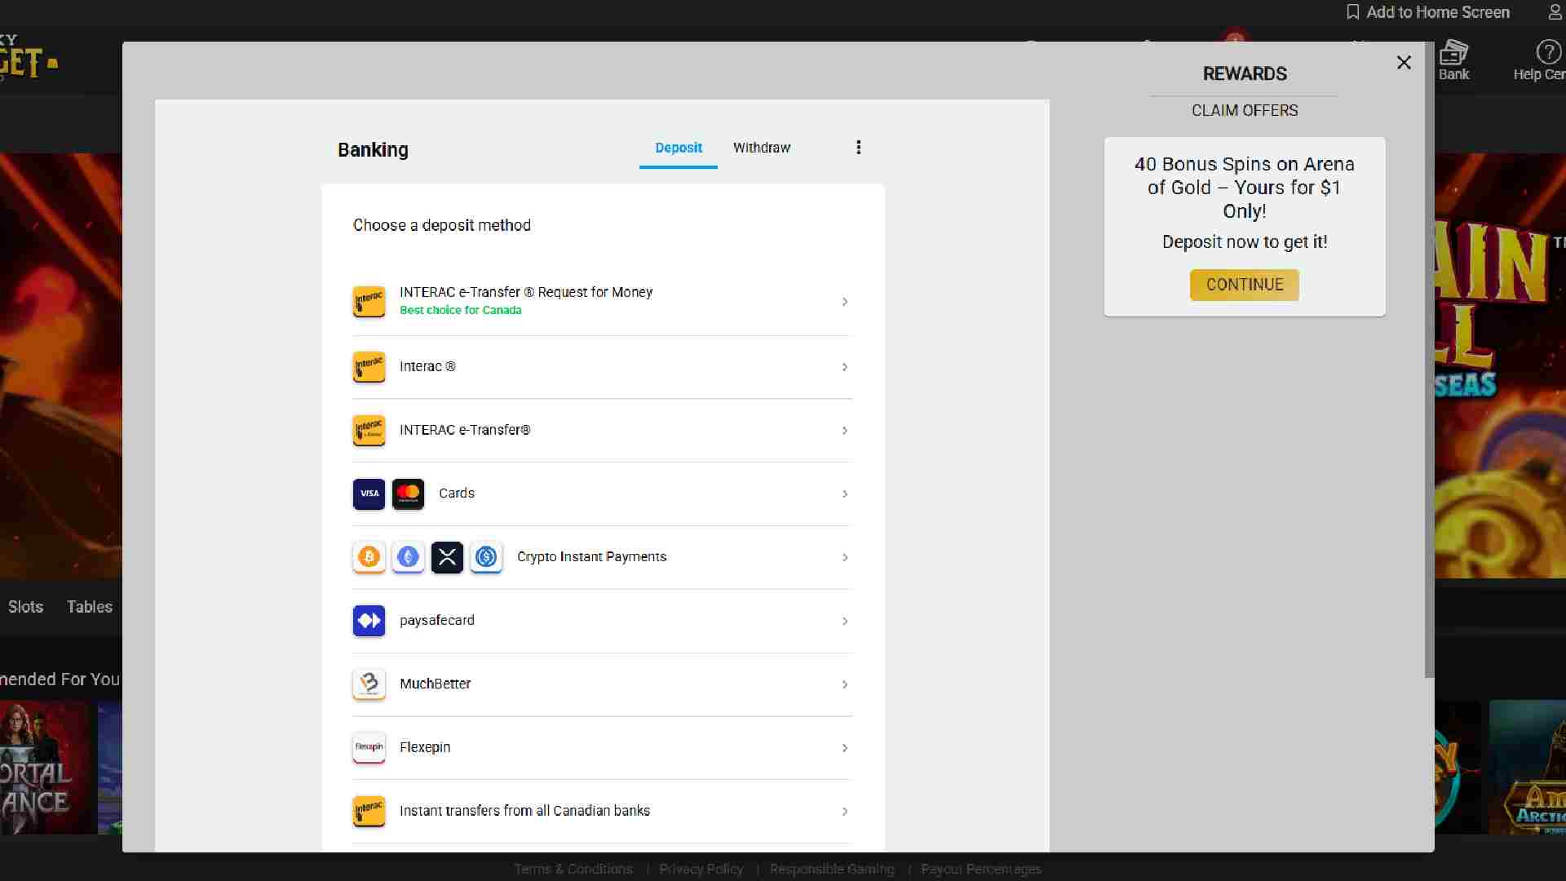Expand the Flexepin row chevron
The height and width of the screenshot is (881, 1566).
tap(845, 748)
